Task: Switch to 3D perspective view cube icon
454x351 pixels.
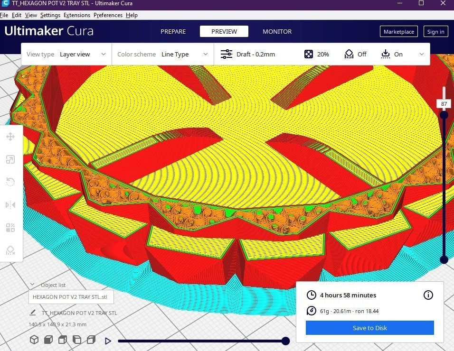Action: point(34,340)
